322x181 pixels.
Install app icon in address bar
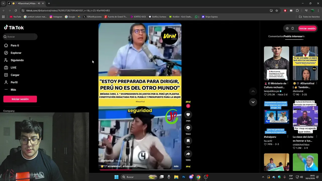tap(271, 11)
